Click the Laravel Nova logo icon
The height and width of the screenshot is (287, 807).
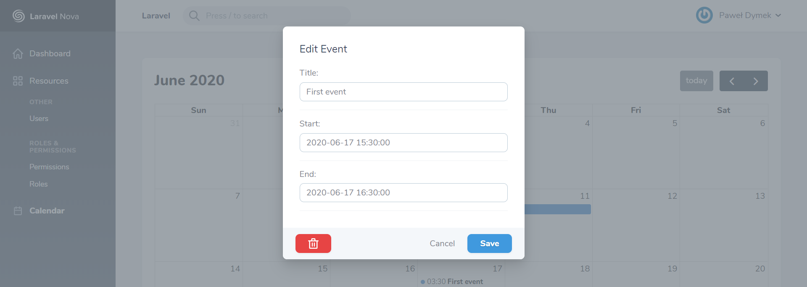click(18, 16)
